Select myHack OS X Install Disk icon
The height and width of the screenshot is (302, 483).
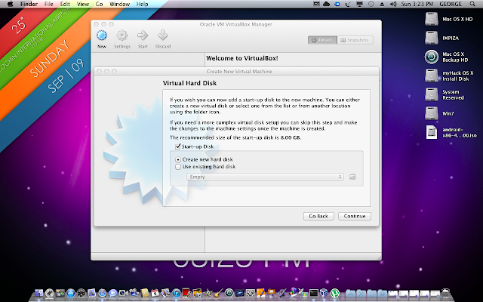pyautogui.click(x=431, y=75)
